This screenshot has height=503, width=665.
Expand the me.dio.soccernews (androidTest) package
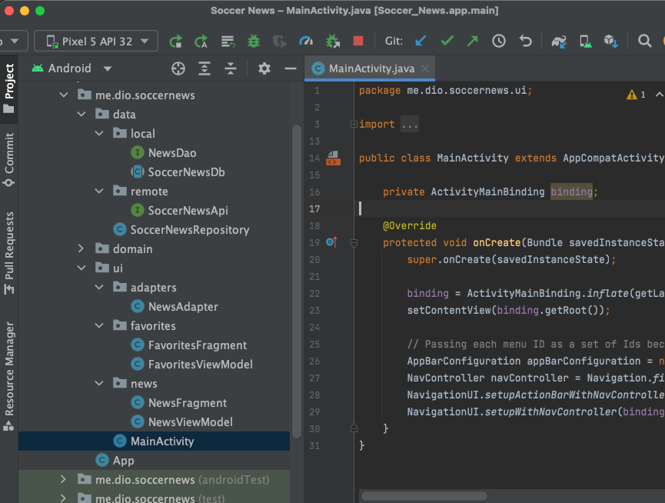[x=63, y=480]
